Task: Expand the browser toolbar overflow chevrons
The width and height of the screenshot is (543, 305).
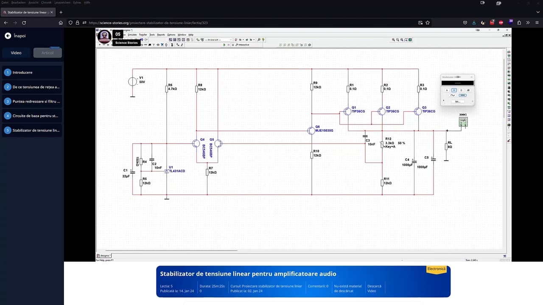Action: coord(528,23)
